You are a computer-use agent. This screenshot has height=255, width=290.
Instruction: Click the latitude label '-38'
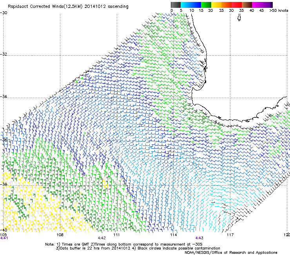[4, 184]
